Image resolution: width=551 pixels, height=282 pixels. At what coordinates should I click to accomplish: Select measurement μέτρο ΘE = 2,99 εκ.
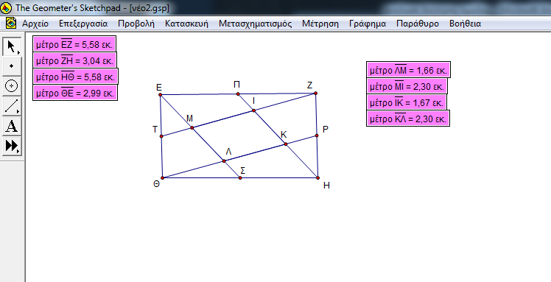point(75,93)
